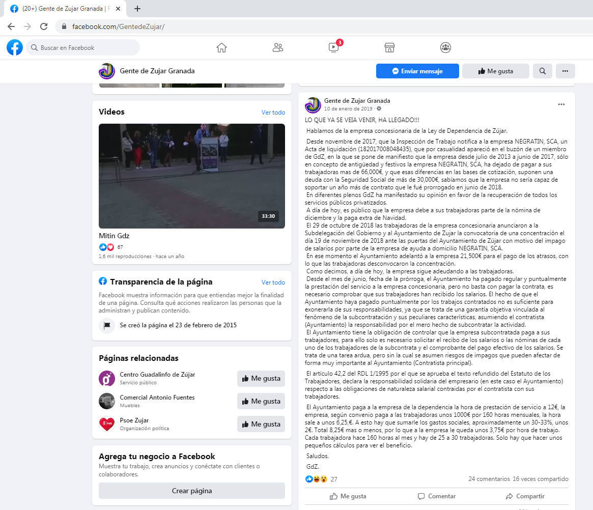Image resolution: width=593 pixels, height=510 pixels.
Task: Play the Mitin Gdz video thumbnail
Action: point(191,176)
